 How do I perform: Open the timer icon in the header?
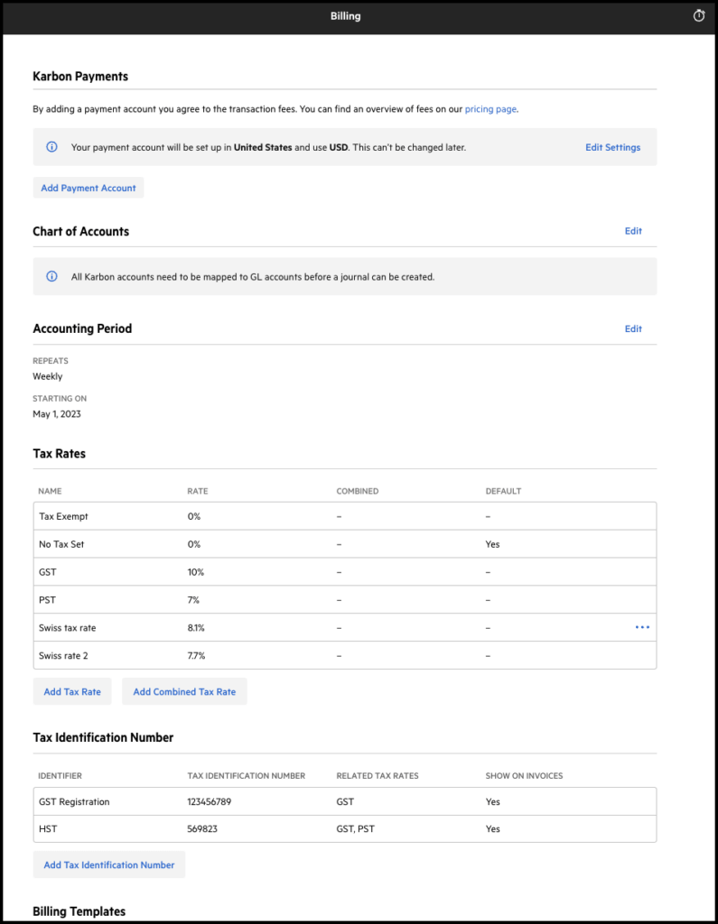click(698, 16)
